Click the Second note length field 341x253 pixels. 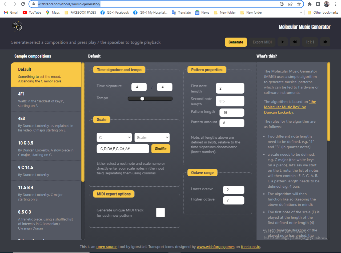[230, 101]
